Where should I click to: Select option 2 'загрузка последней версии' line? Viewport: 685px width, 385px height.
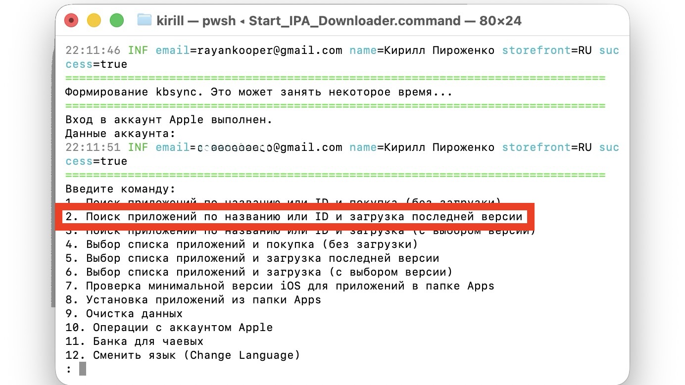294,217
